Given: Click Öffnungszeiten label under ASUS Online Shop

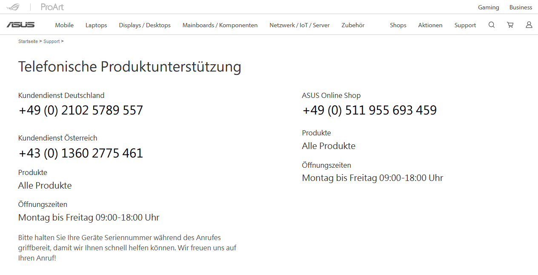Looking at the screenshot, I should (326, 165).
